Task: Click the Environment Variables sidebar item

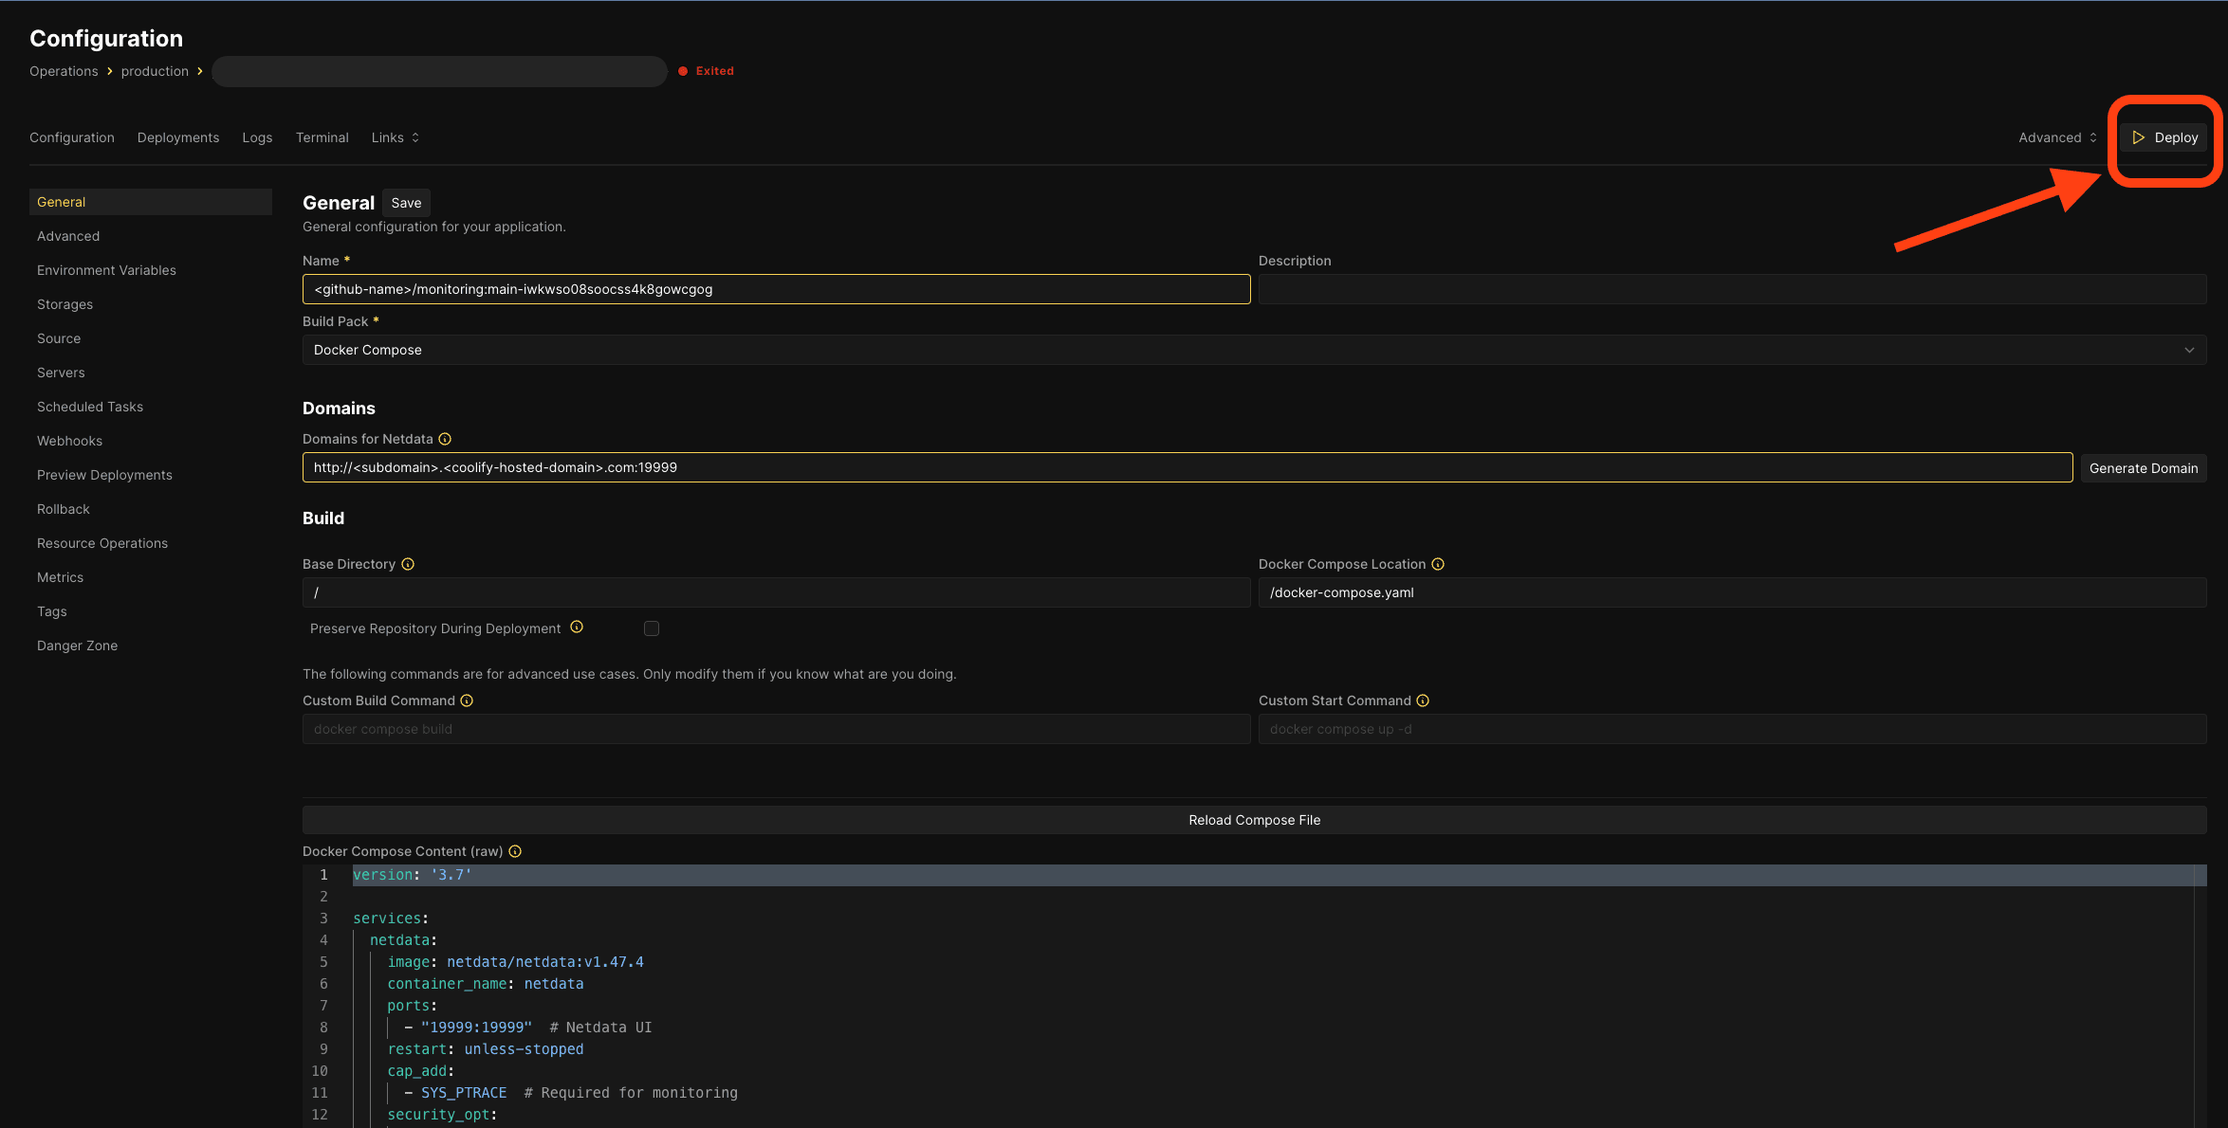Action: pos(105,270)
